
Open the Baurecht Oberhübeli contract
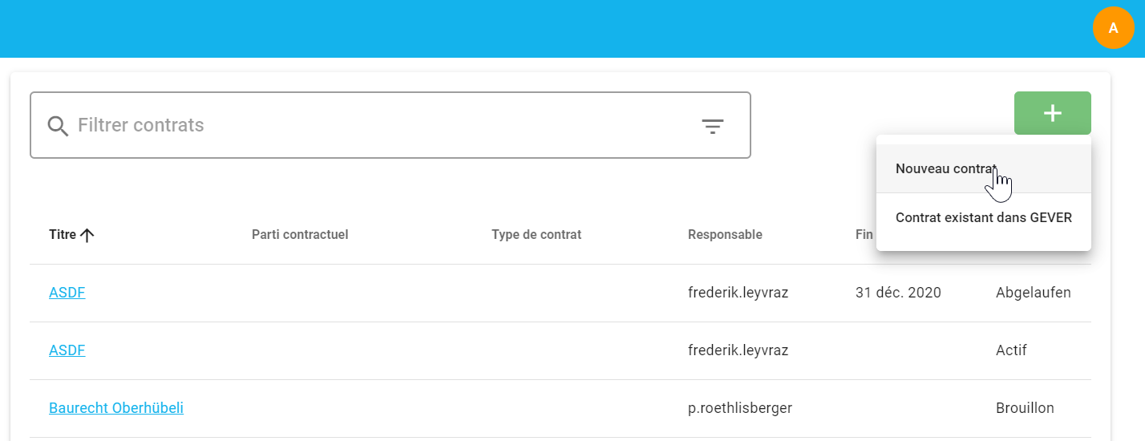click(x=116, y=408)
